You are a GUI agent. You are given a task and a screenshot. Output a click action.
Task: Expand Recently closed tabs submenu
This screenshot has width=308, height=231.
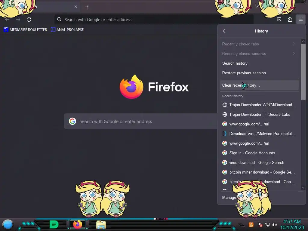coord(259,44)
